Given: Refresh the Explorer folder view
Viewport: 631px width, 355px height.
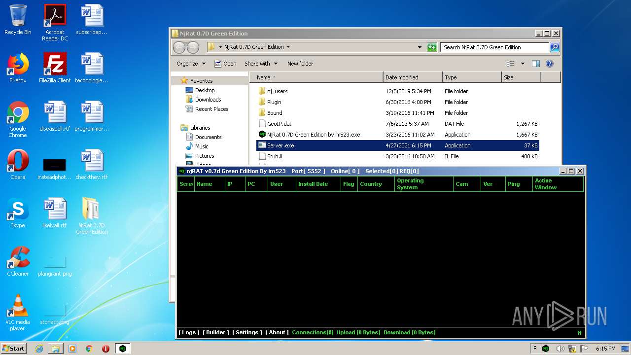Looking at the screenshot, I should [x=432, y=47].
